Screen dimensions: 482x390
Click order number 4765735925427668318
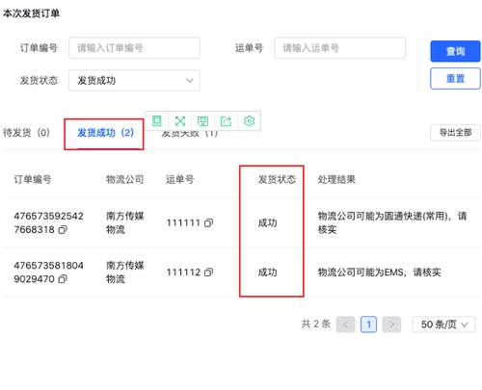(x=48, y=222)
